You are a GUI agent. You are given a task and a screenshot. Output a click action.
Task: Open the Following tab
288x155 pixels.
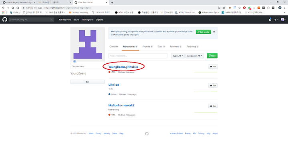pos(192,47)
